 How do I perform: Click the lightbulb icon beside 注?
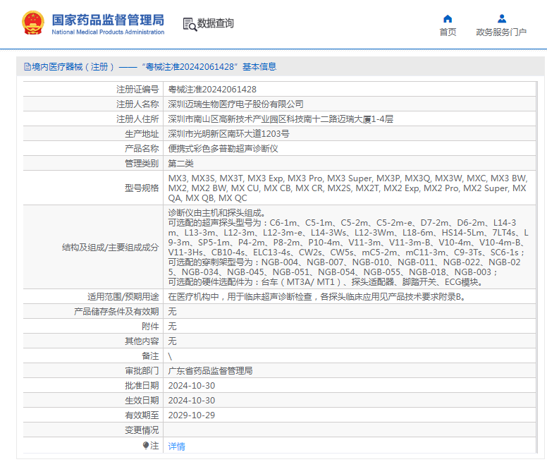146,446
